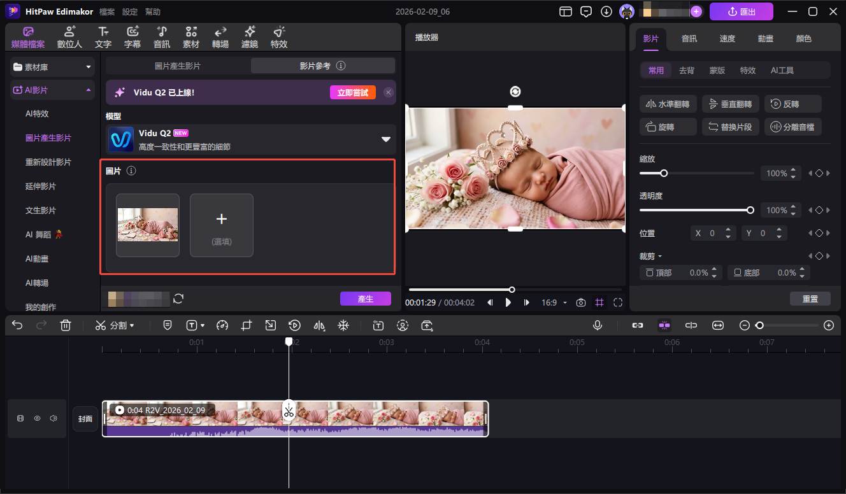This screenshot has width=846, height=494.
Task: Expand the Vidu Q2 model dropdown
Action: (385, 139)
